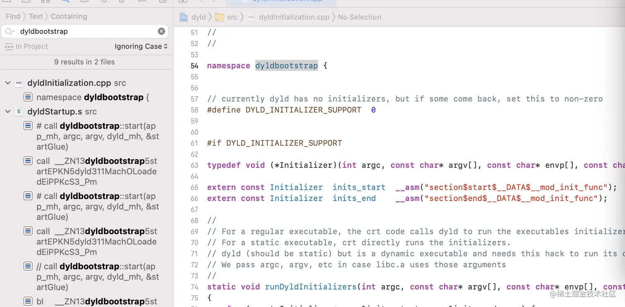Select the 'namespace dyldbootstrap {' search result

93,98
